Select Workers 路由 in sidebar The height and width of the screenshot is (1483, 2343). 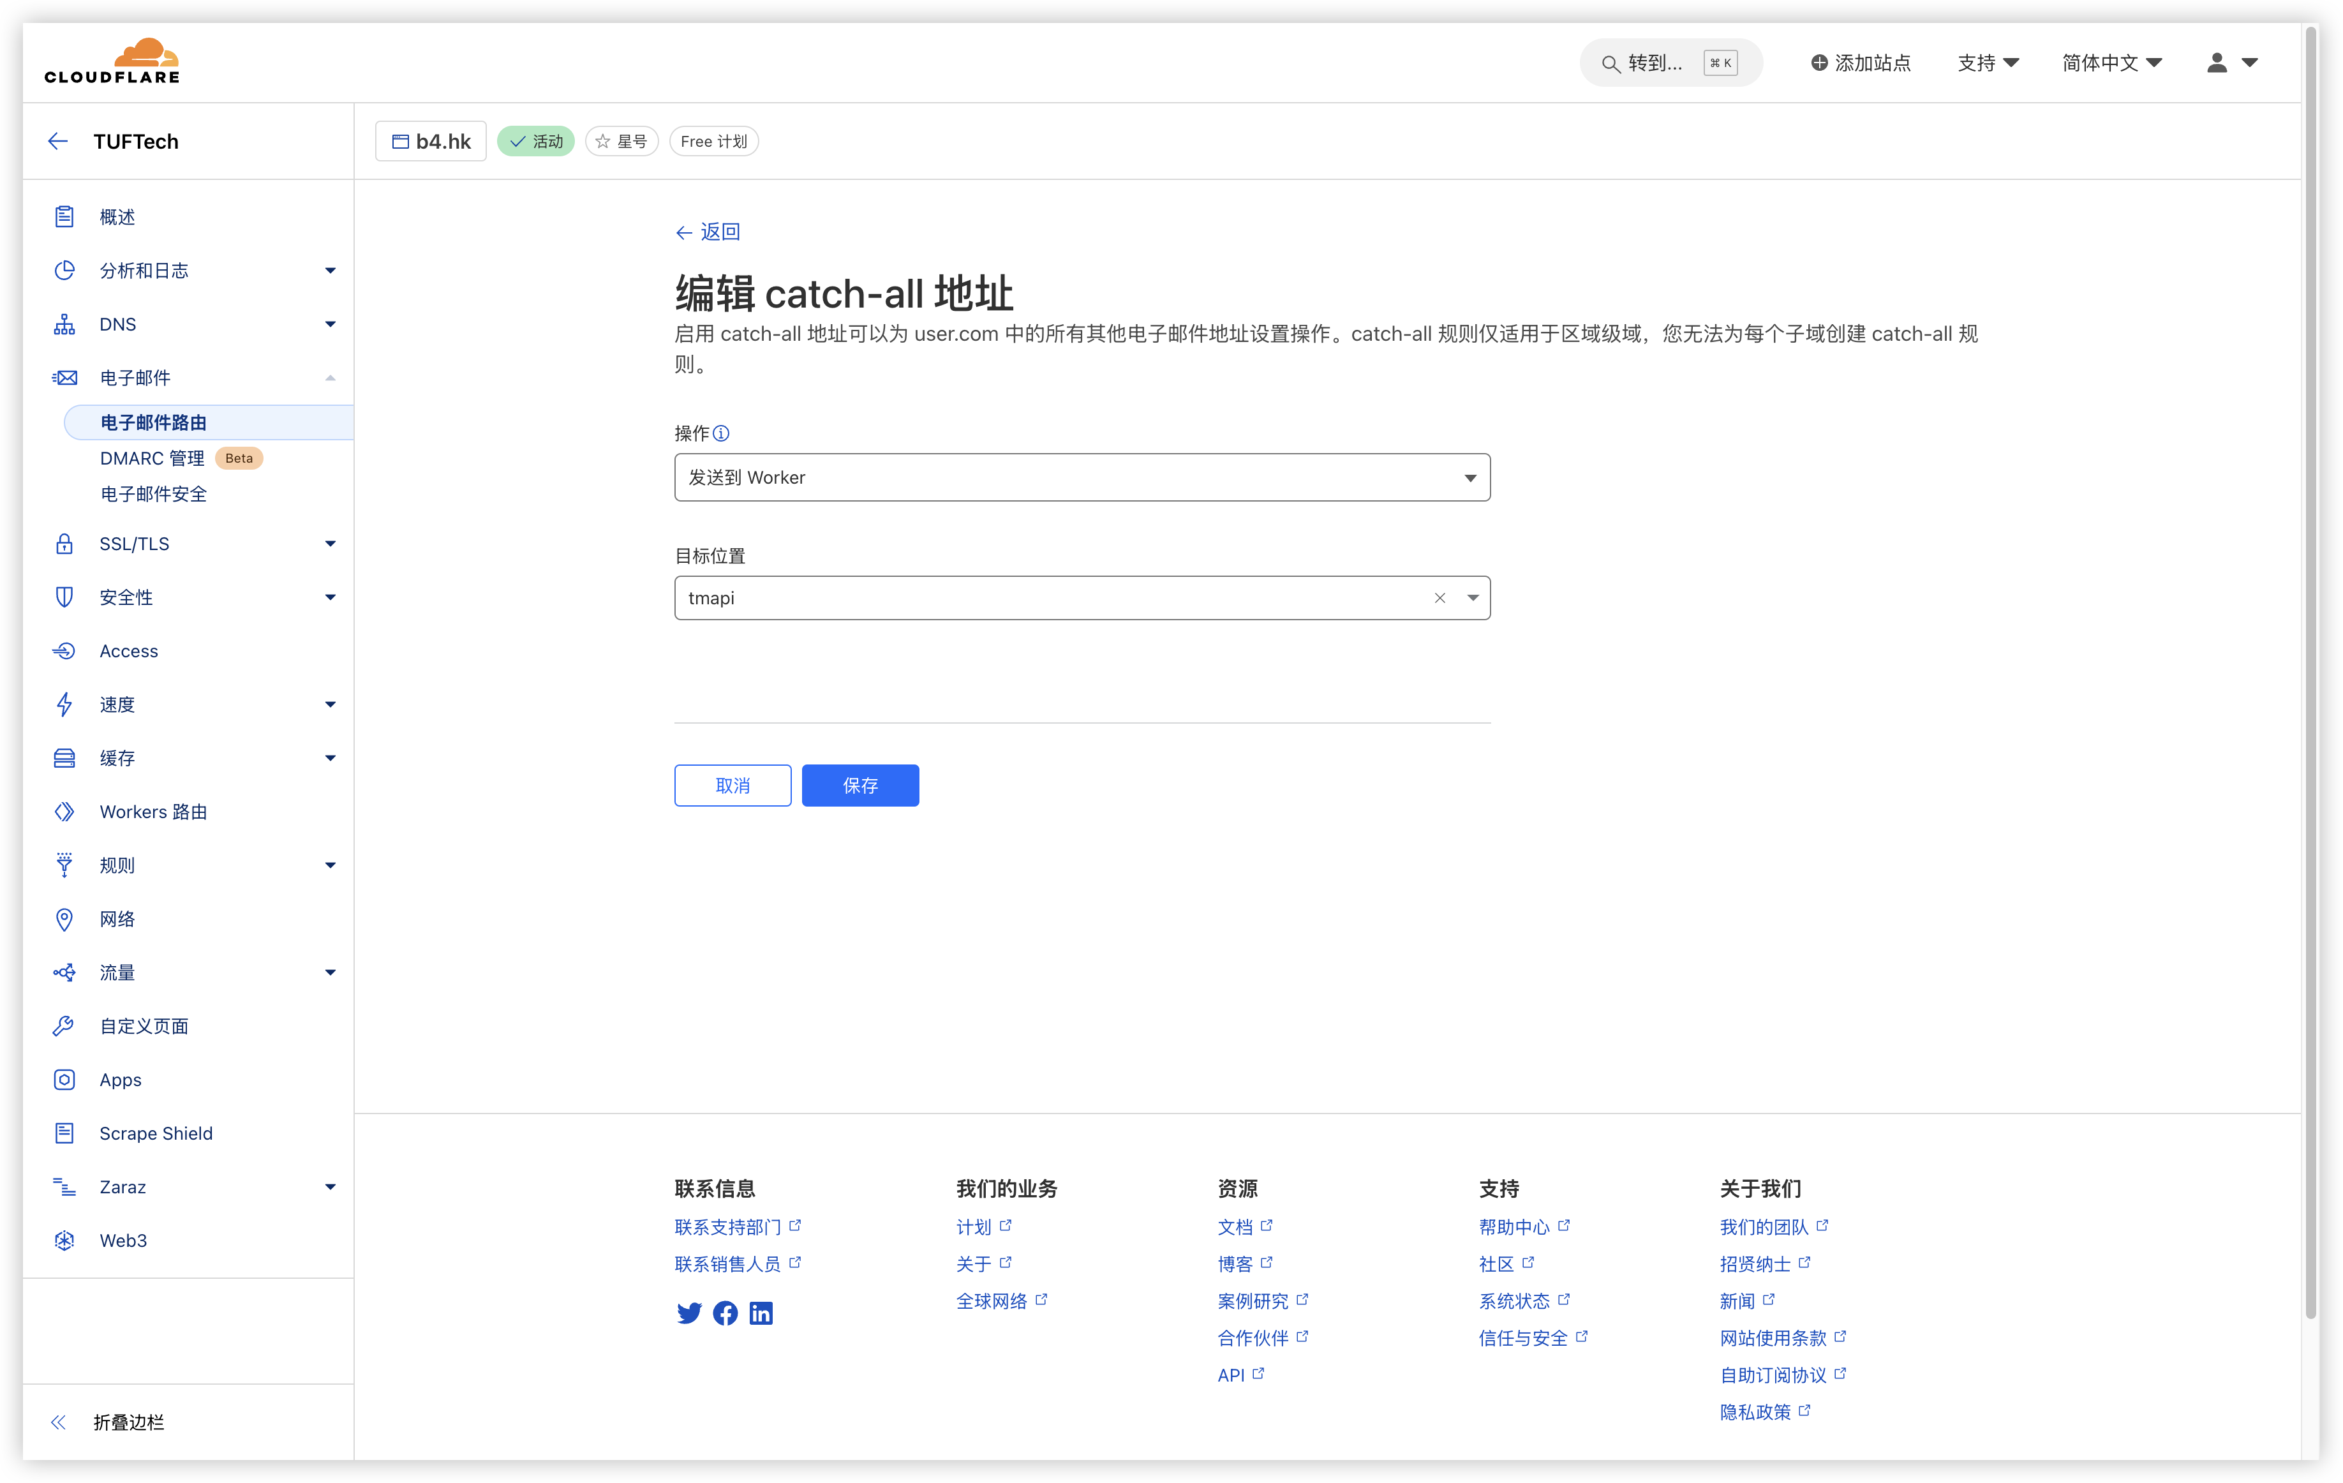(x=152, y=812)
